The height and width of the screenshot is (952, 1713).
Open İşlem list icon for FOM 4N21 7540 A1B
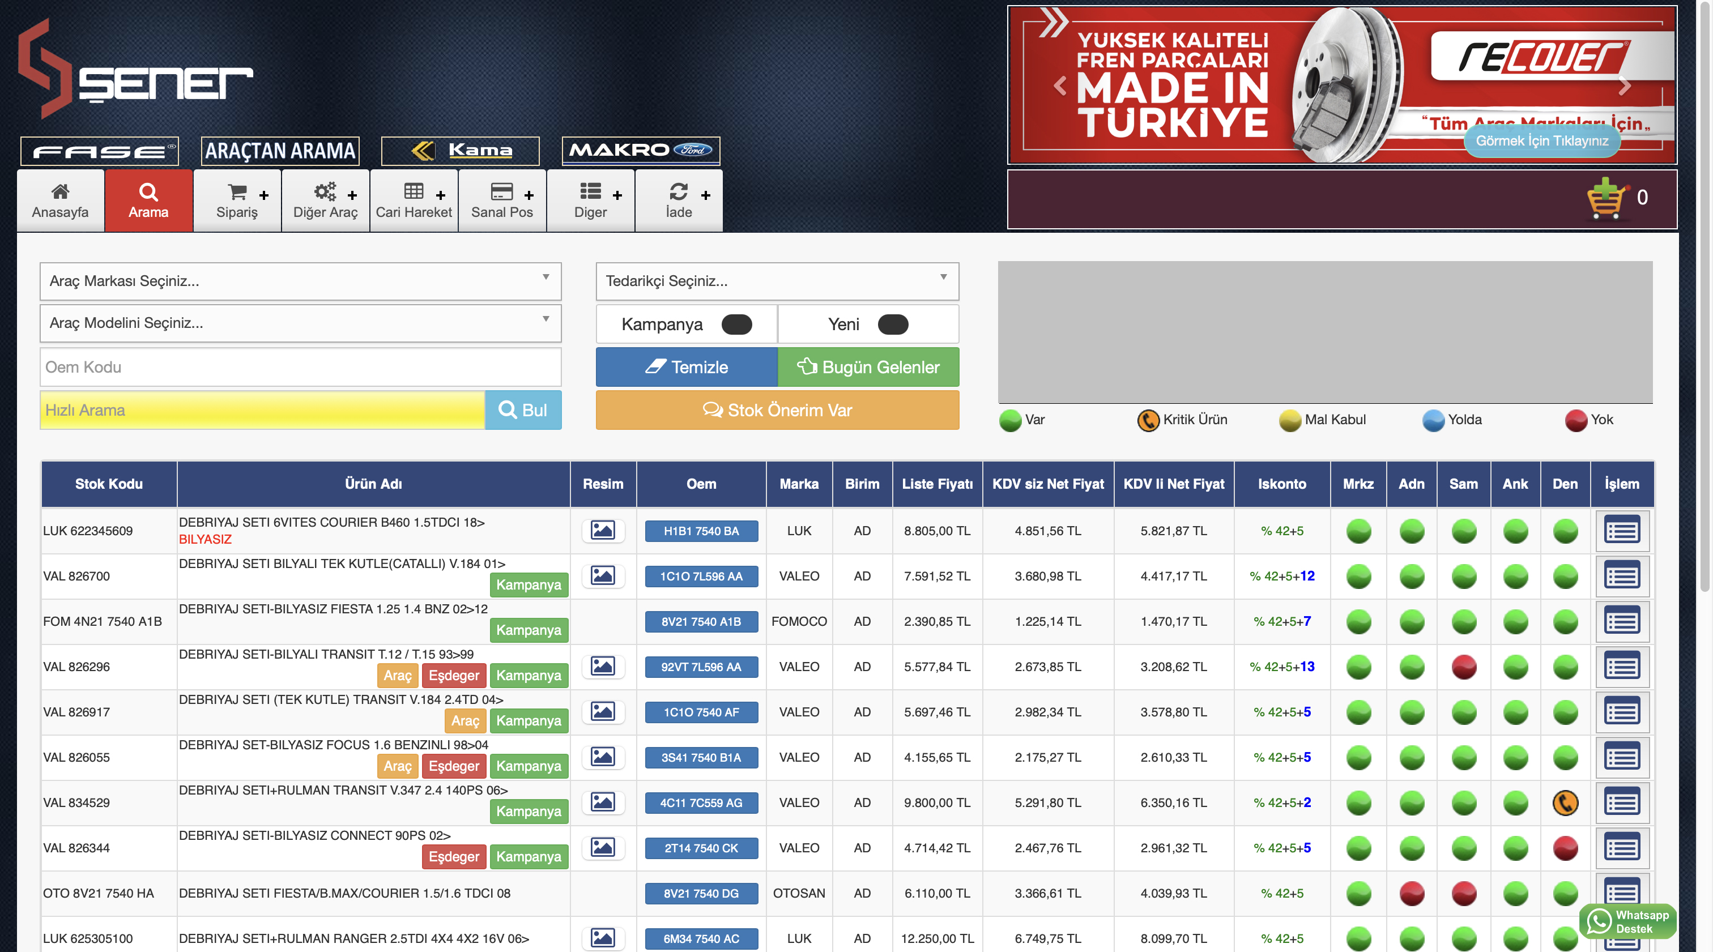1621,621
